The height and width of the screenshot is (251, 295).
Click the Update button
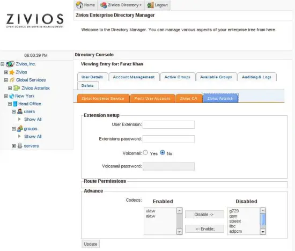(91, 244)
